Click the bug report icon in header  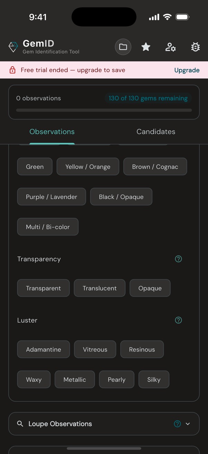point(195,47)
